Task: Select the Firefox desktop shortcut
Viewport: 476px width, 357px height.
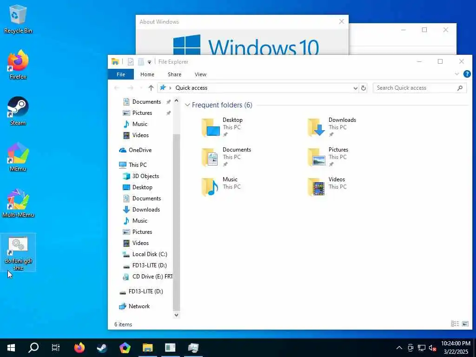Action: click(x=18, y=64)
